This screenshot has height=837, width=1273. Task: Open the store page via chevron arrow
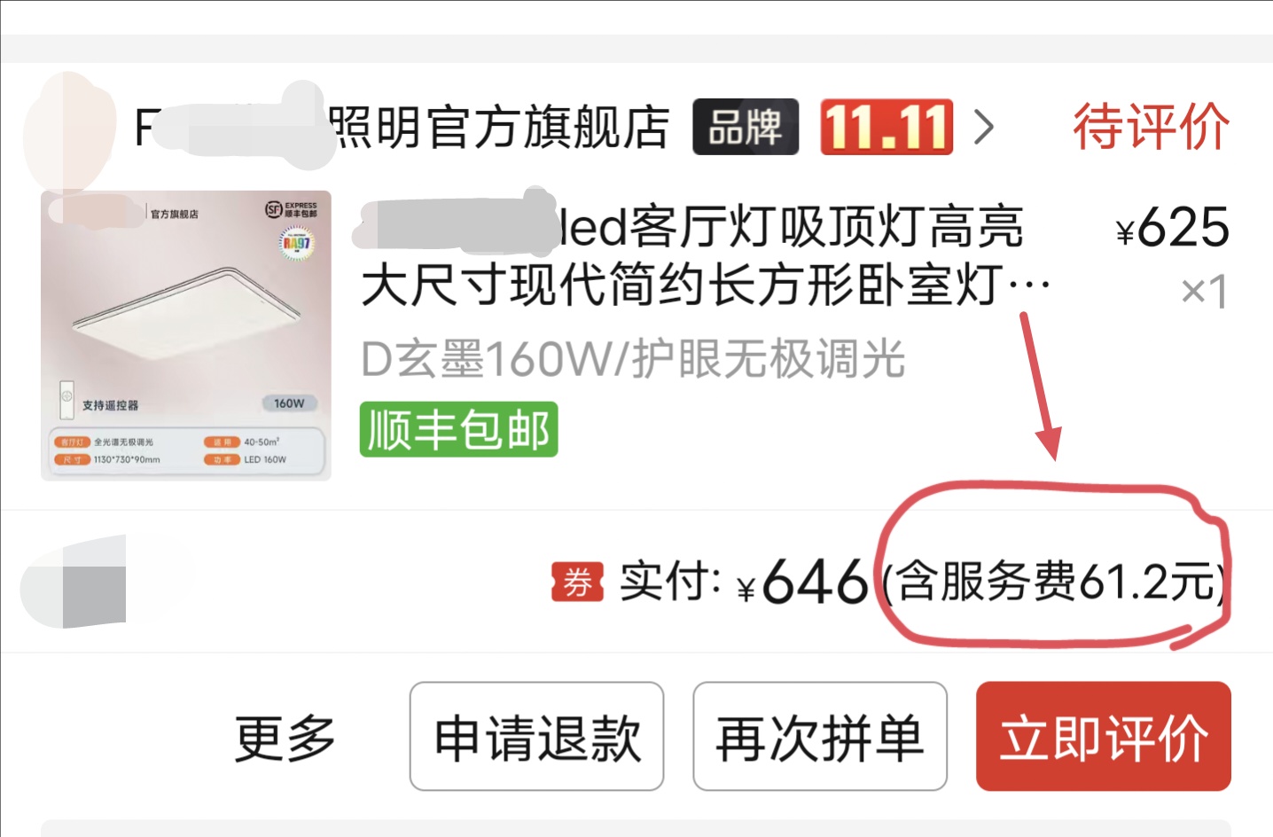tap(983, 127)
